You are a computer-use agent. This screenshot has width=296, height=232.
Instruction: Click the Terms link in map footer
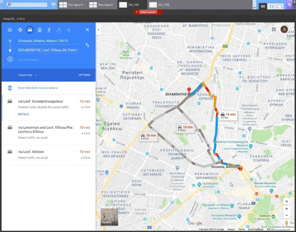point(241,229)
